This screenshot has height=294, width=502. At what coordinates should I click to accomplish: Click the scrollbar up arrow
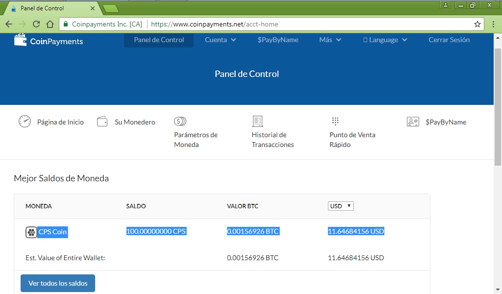point(498,37)
